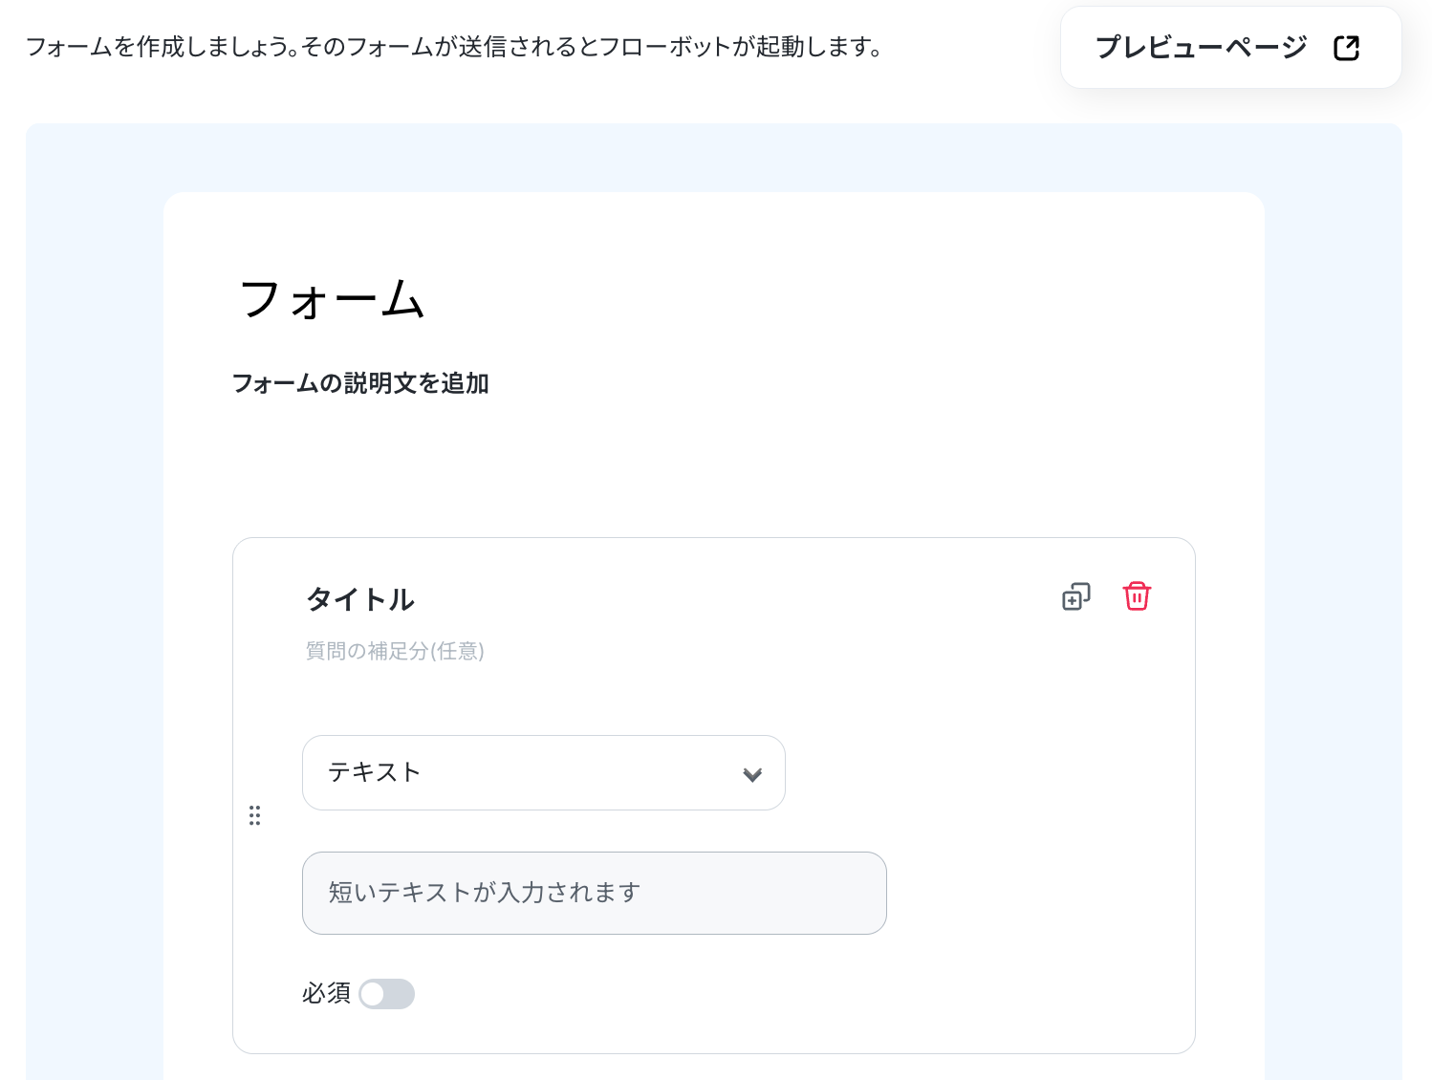Open the プレビューページ preview page
The width and height of the screenshot is (1432, 1080).
1201,48
